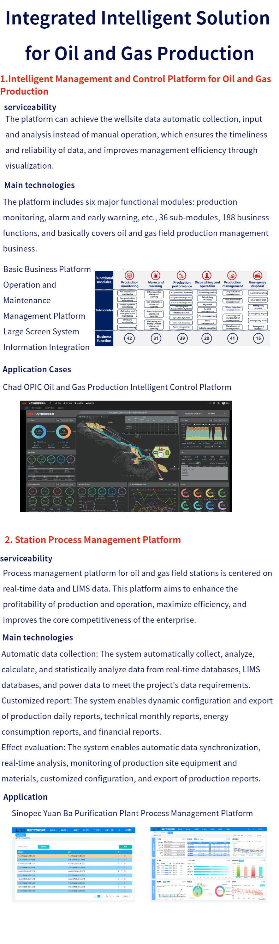Image resolution: width=279 pixels, height=944 pixels.
Task: Toggle the Send Auto switch in dashboard
Action: pos(199,463)
